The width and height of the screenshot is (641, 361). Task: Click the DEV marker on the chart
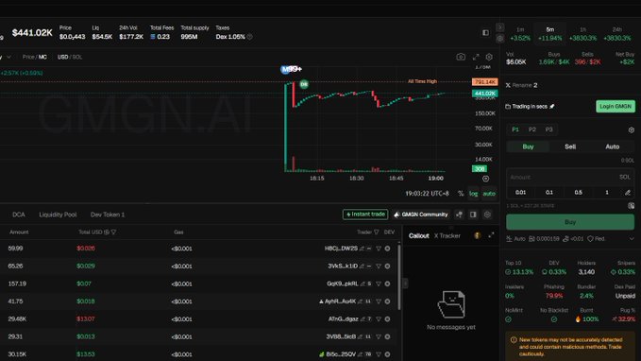coord(304,84)
